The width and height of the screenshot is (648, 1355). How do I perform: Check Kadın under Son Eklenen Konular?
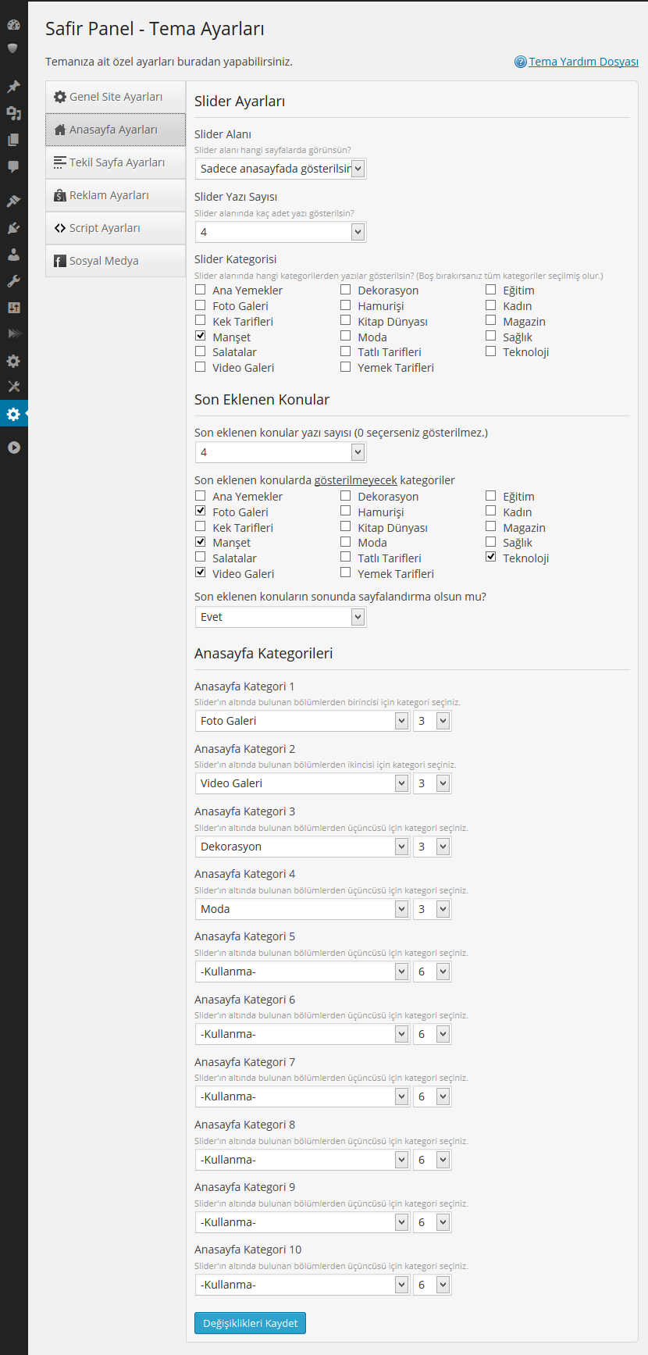pos(491,512)
